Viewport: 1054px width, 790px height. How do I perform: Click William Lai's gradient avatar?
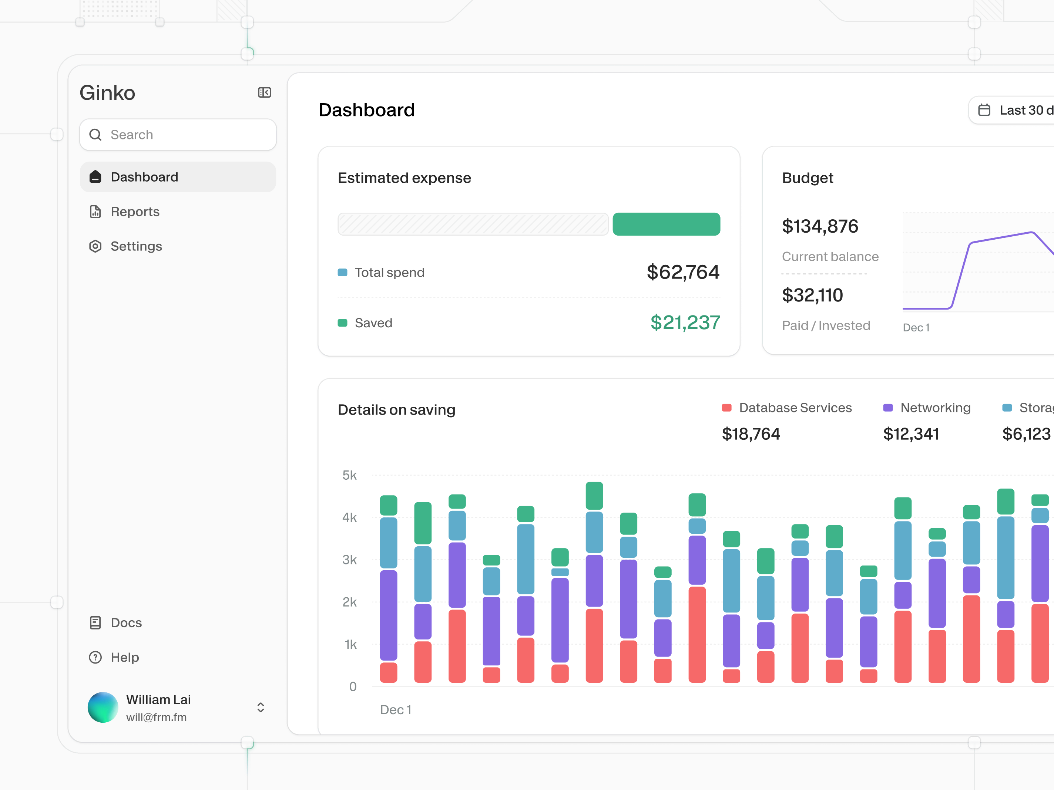(x=103, y=707)
